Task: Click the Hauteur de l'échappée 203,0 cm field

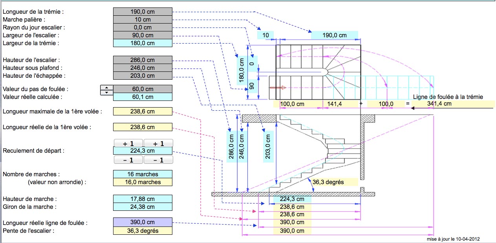Action: click(x=143, y=76)
